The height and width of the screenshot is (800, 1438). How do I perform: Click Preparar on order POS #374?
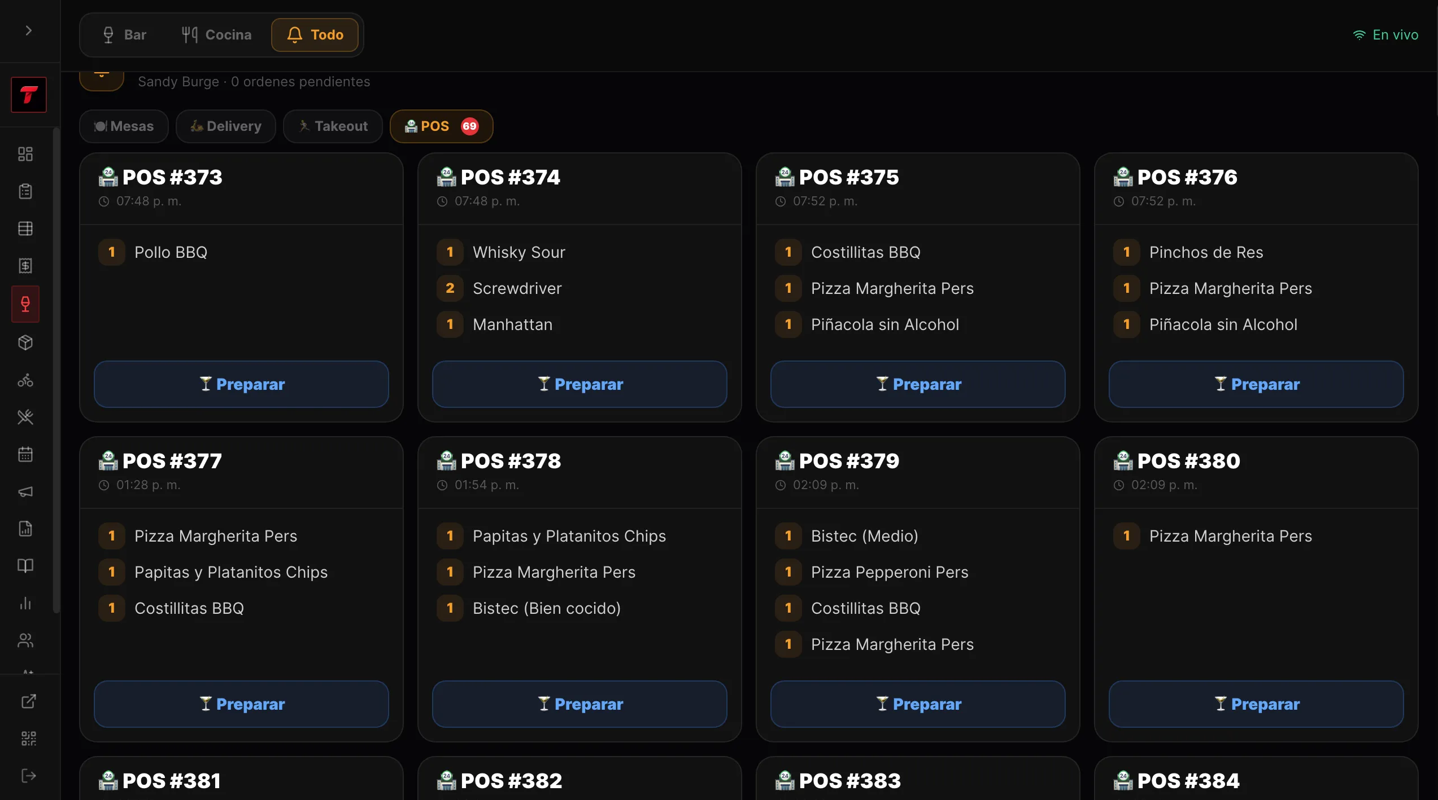579,384
